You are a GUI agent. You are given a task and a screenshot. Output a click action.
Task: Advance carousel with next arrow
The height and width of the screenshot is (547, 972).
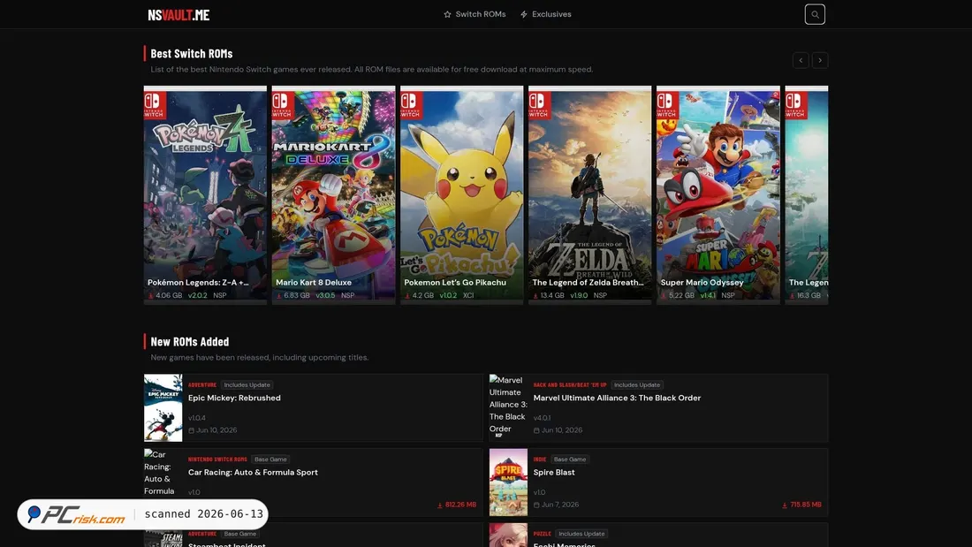pyautogui.click(x=820, y=60)
